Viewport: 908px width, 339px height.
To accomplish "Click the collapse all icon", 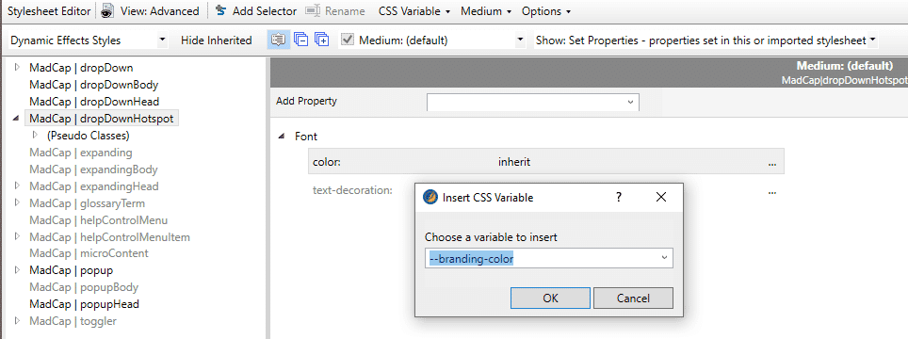I will click(301, 40).
